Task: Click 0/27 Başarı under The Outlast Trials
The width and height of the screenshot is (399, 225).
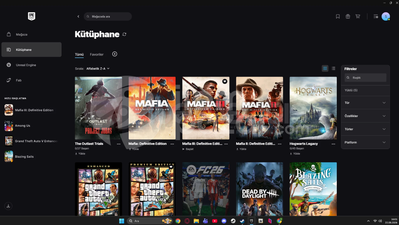Action: coord(82,148)
